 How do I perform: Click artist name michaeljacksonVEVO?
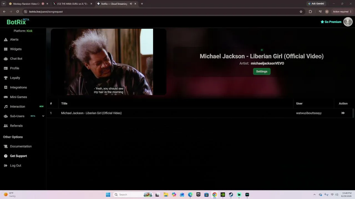267,63
